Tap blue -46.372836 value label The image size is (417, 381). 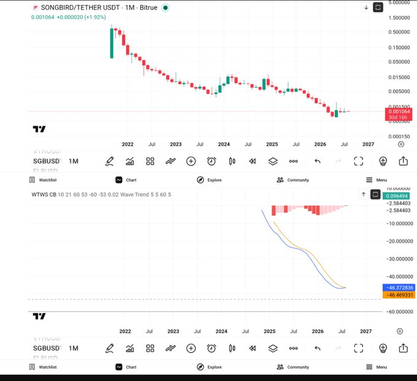point(399,287)
